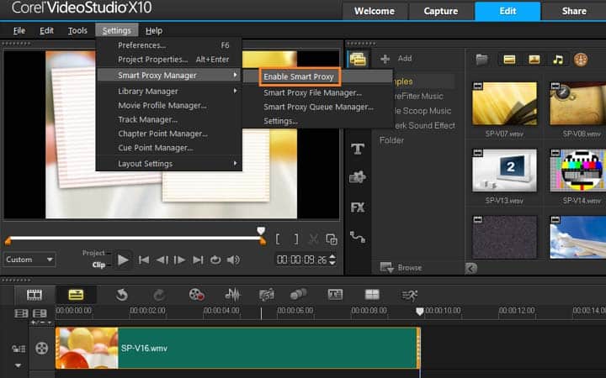Click the Add folder button
This screenshot has height=378, width=606.
coord(396,59)
